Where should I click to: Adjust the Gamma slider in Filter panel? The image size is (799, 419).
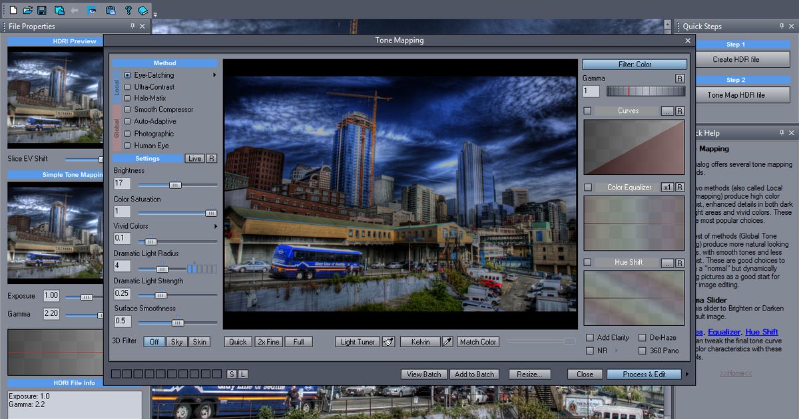[x=645, y=91]
